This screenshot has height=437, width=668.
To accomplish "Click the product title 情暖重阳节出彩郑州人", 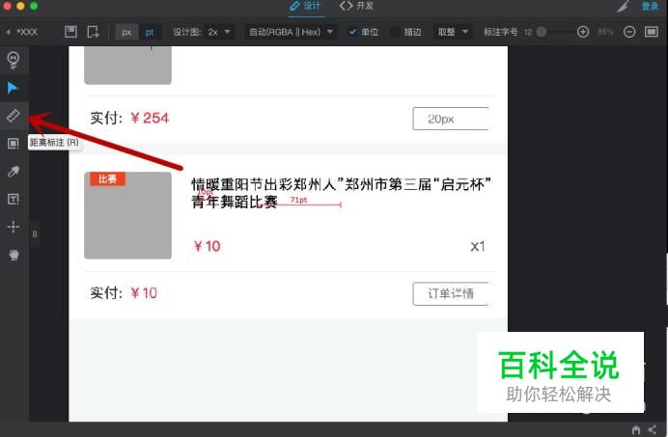I will point(341,193).
